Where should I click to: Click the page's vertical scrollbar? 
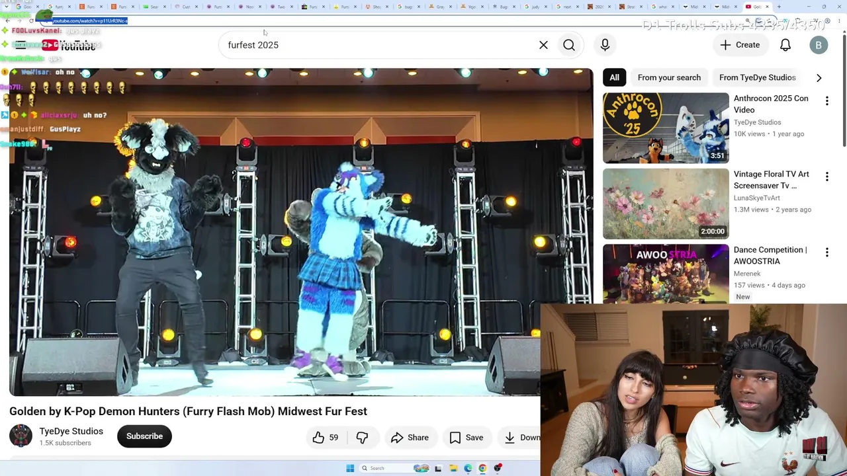[x=844, y=89]
